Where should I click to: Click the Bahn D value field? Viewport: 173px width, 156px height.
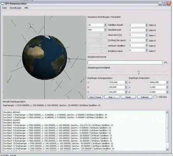(x=137, y=40)
